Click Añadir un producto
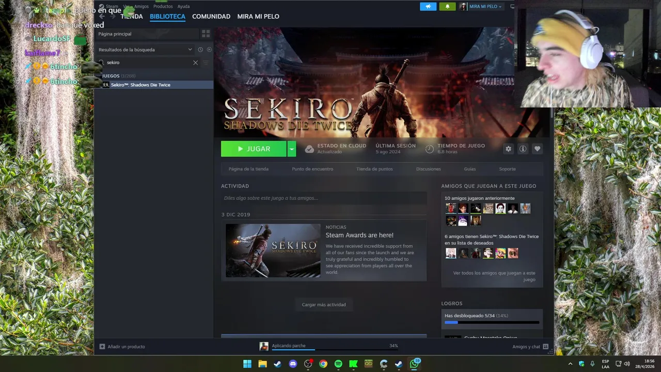Viewport: 661px width, 372px height. click(126, 347)
